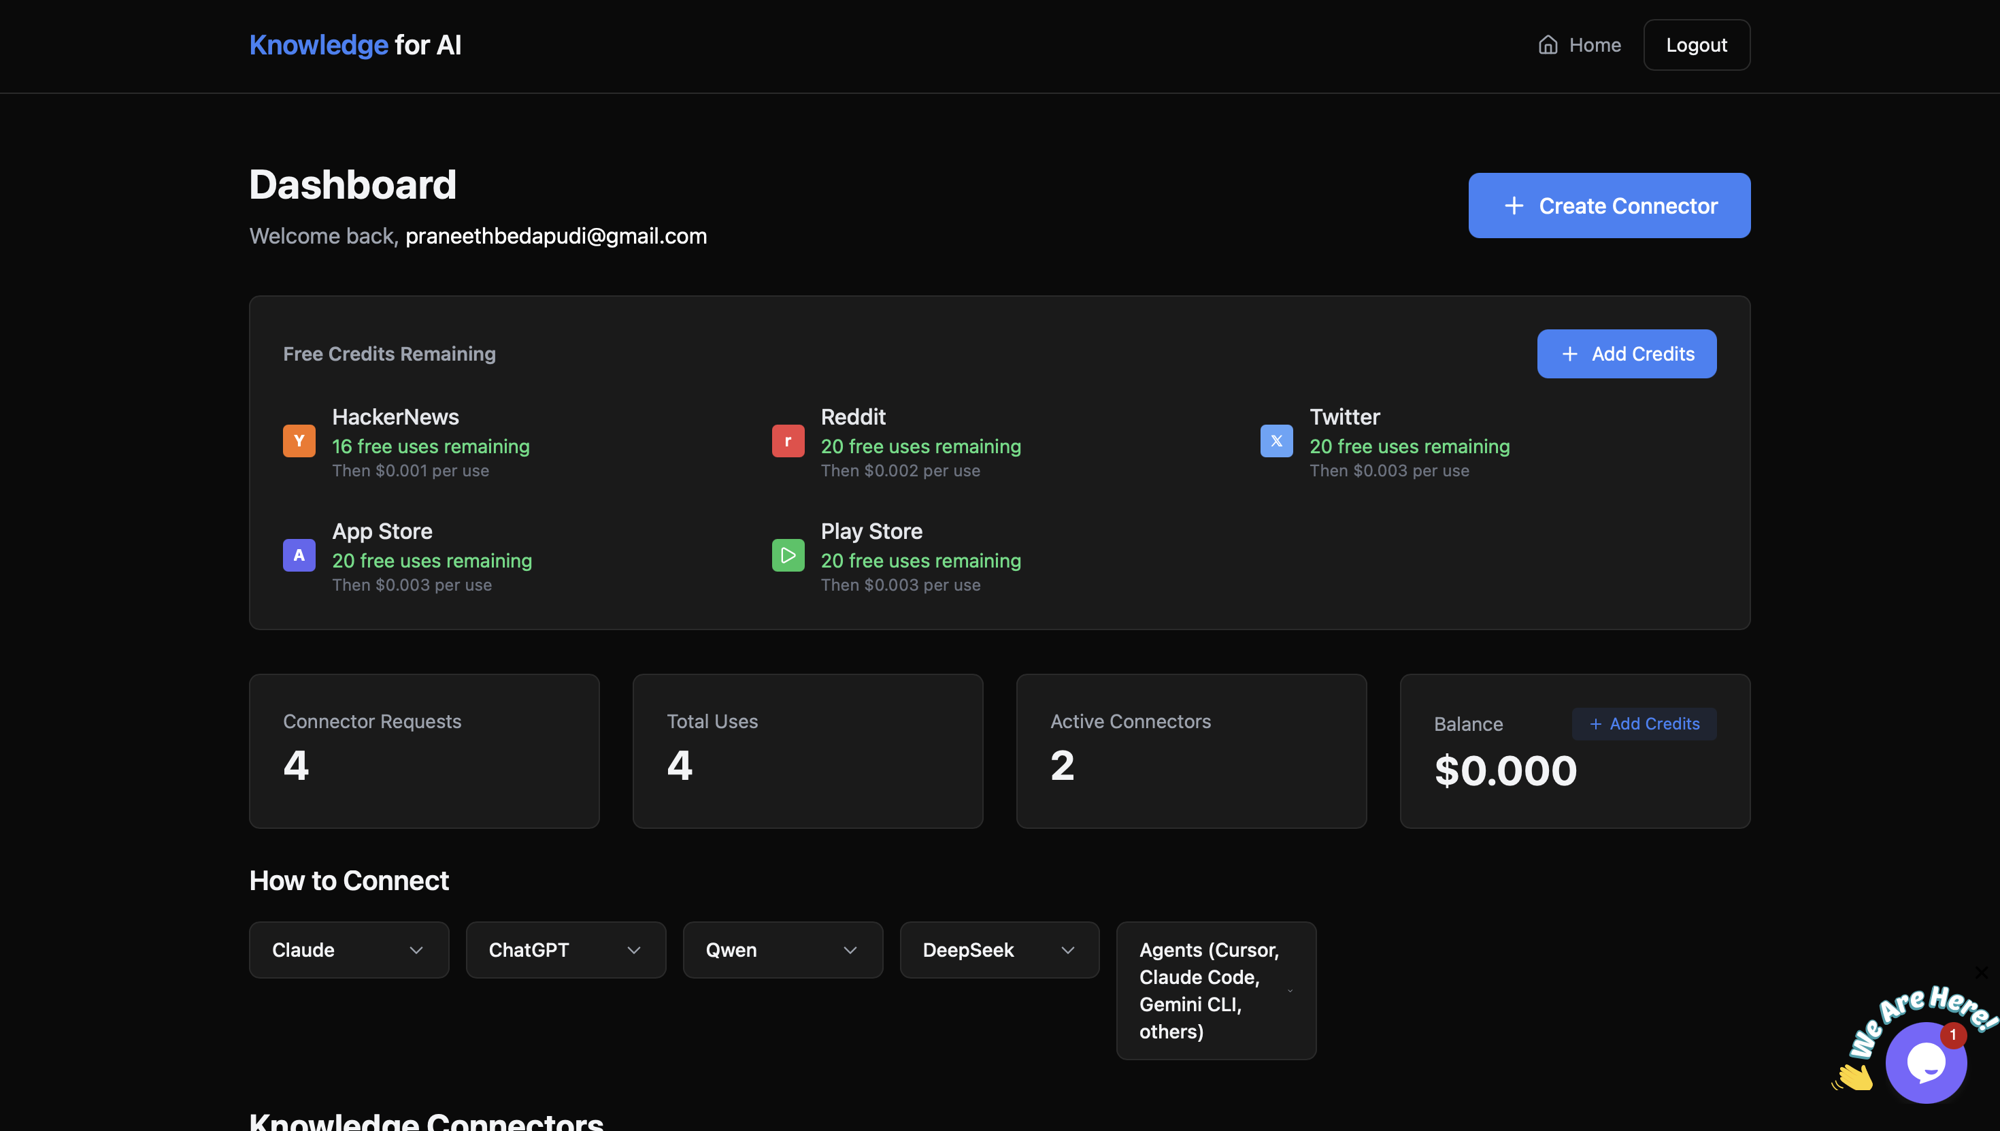Open the chat support widget
The height and width of the screenshot is (1131, 2000).
tap(1927, 1062)
